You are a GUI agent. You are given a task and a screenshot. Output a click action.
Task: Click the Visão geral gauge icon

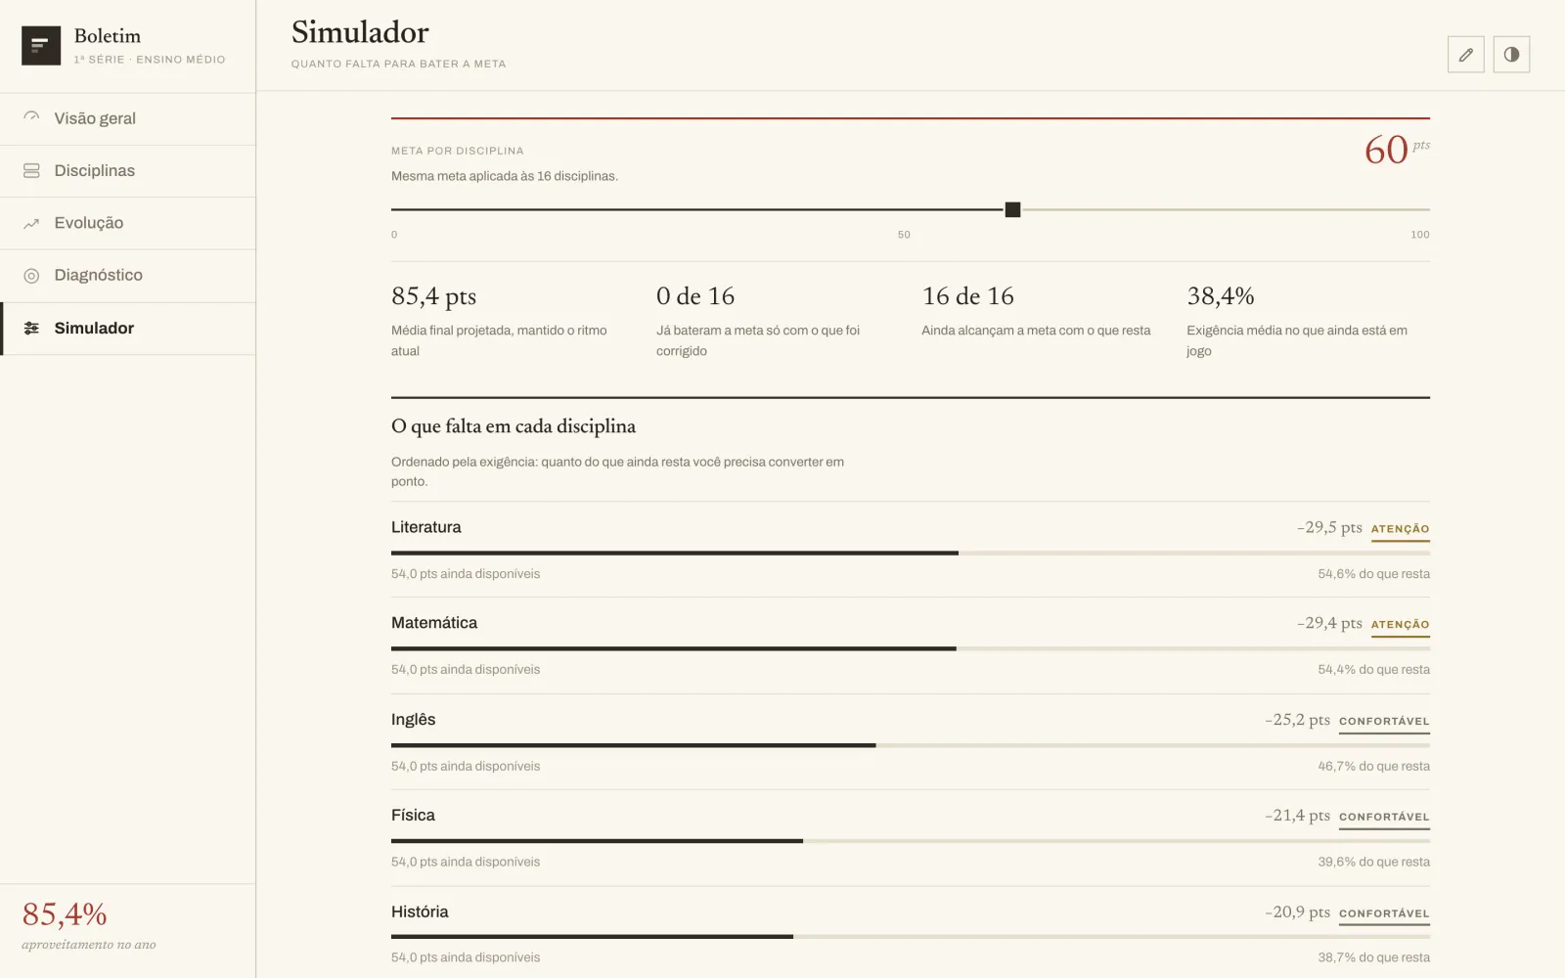tap(31, 117)
